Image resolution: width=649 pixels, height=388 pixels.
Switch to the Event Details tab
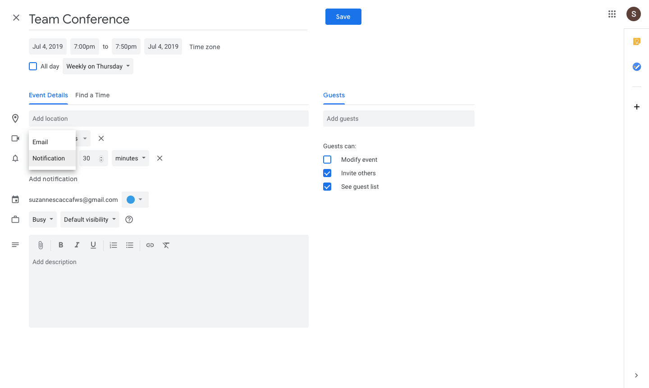pyautogui.click(x=48, y=95)
